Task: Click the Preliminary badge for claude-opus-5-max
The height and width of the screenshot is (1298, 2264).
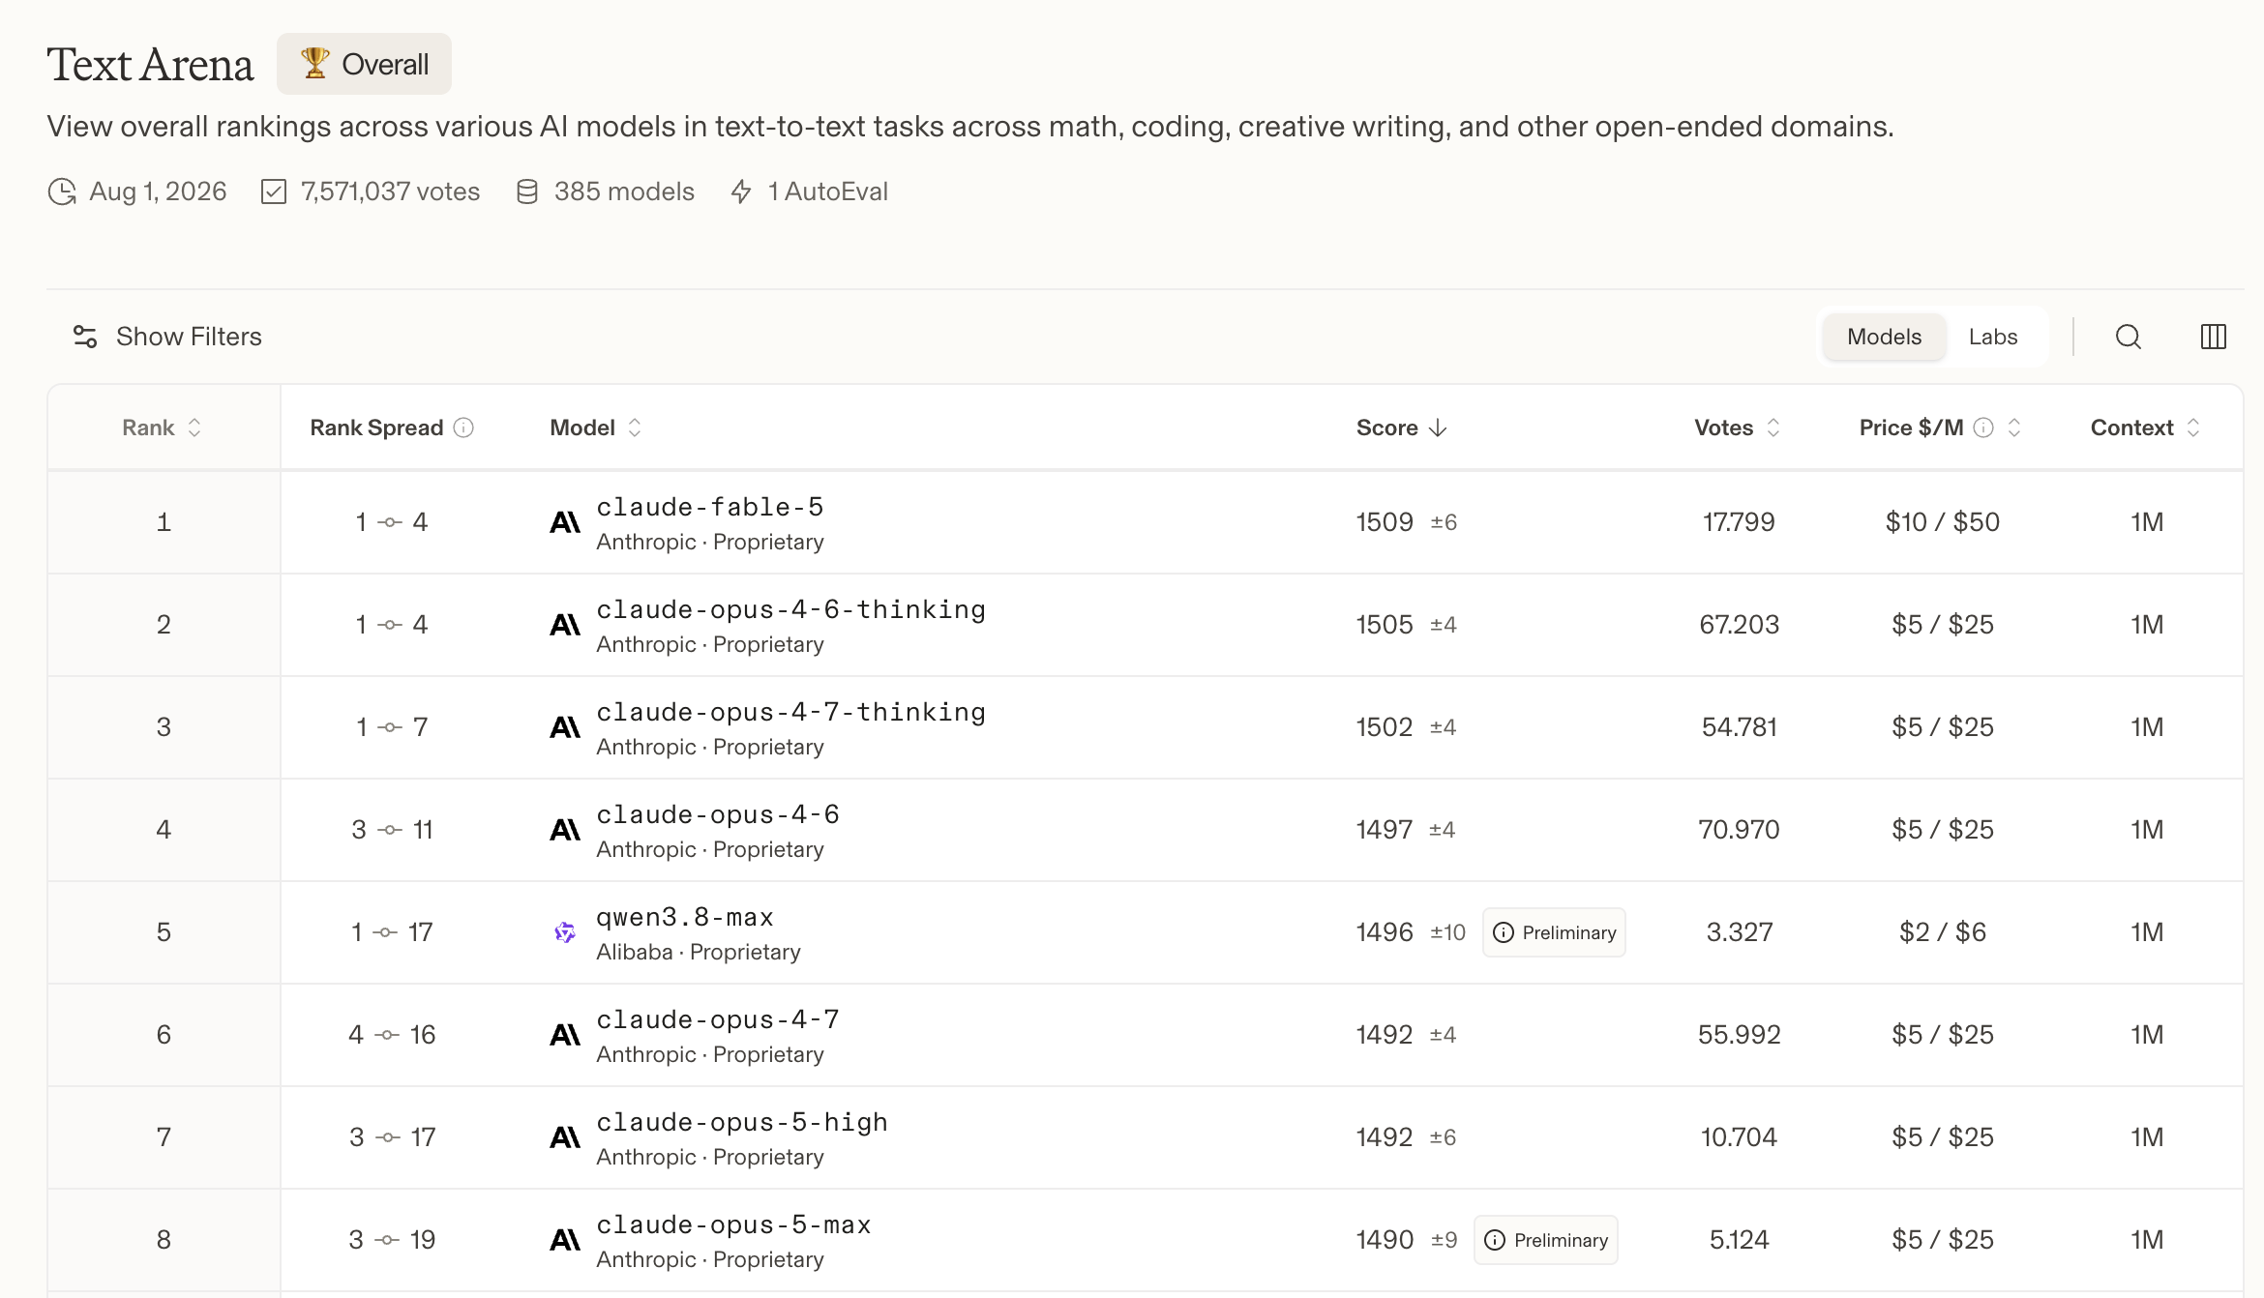Action: tap(1546, 1240)
